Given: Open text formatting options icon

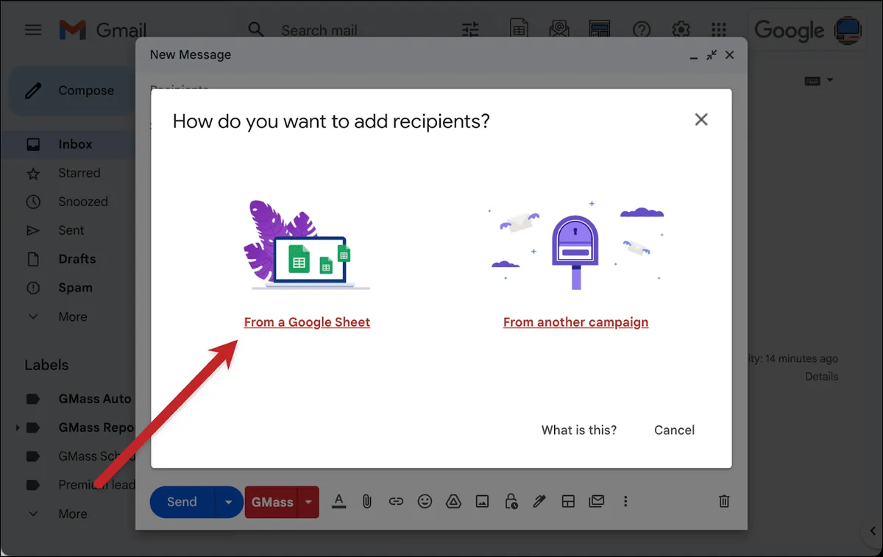Looking at the screenshot, I should pos(338,501).
